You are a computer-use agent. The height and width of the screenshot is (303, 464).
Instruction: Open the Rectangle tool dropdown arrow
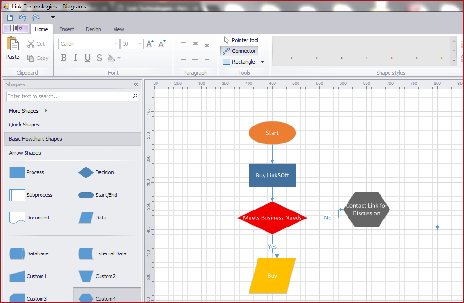click(x=262, y=62)
